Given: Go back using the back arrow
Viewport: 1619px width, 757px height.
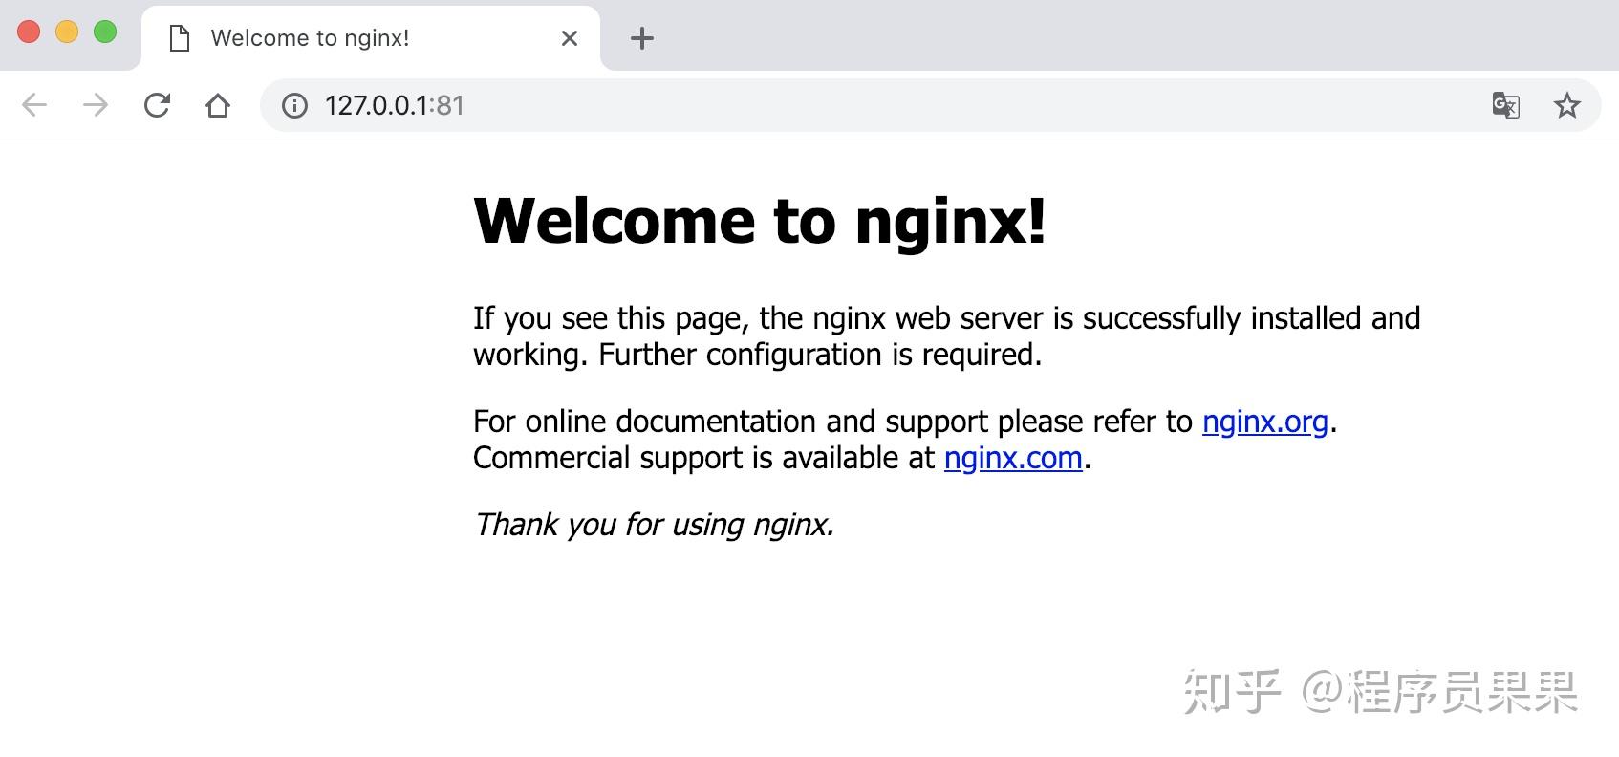Looking at the screenshot, I should [x=34, y=105].
